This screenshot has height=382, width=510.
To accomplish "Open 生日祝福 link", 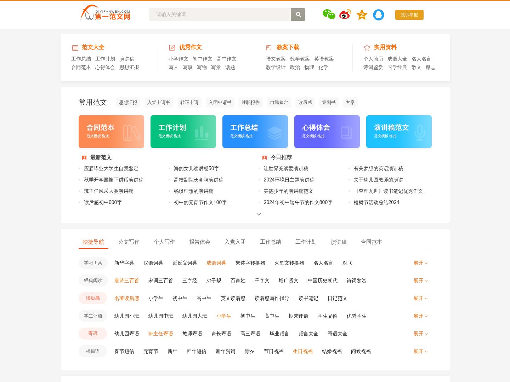I will pos(303,351).
